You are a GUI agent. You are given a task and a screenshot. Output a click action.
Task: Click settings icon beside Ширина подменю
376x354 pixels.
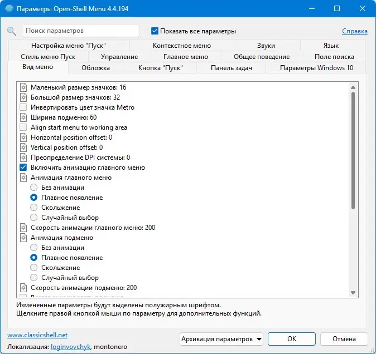click(x=23, y=117)
